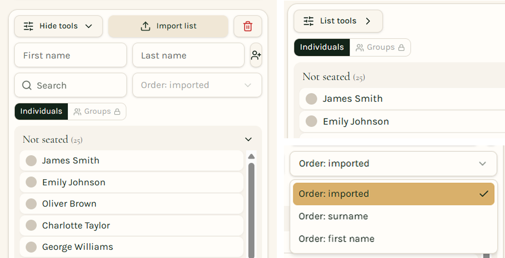Click the scrollbar up arrow in guest list
Screen dimensions: 505x258
point(252,156)
